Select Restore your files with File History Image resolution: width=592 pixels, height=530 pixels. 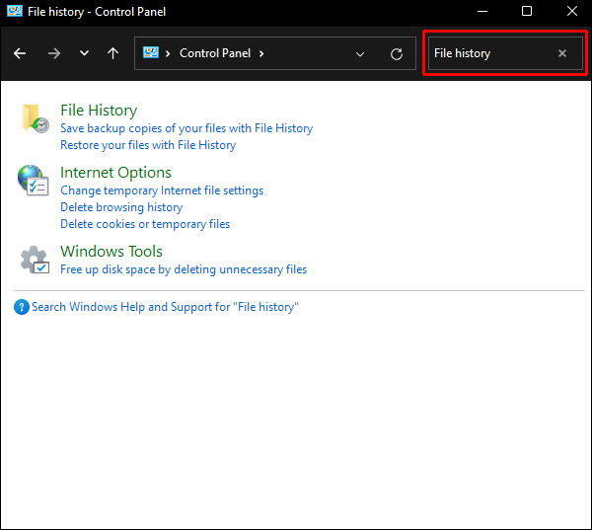[148, 145]
